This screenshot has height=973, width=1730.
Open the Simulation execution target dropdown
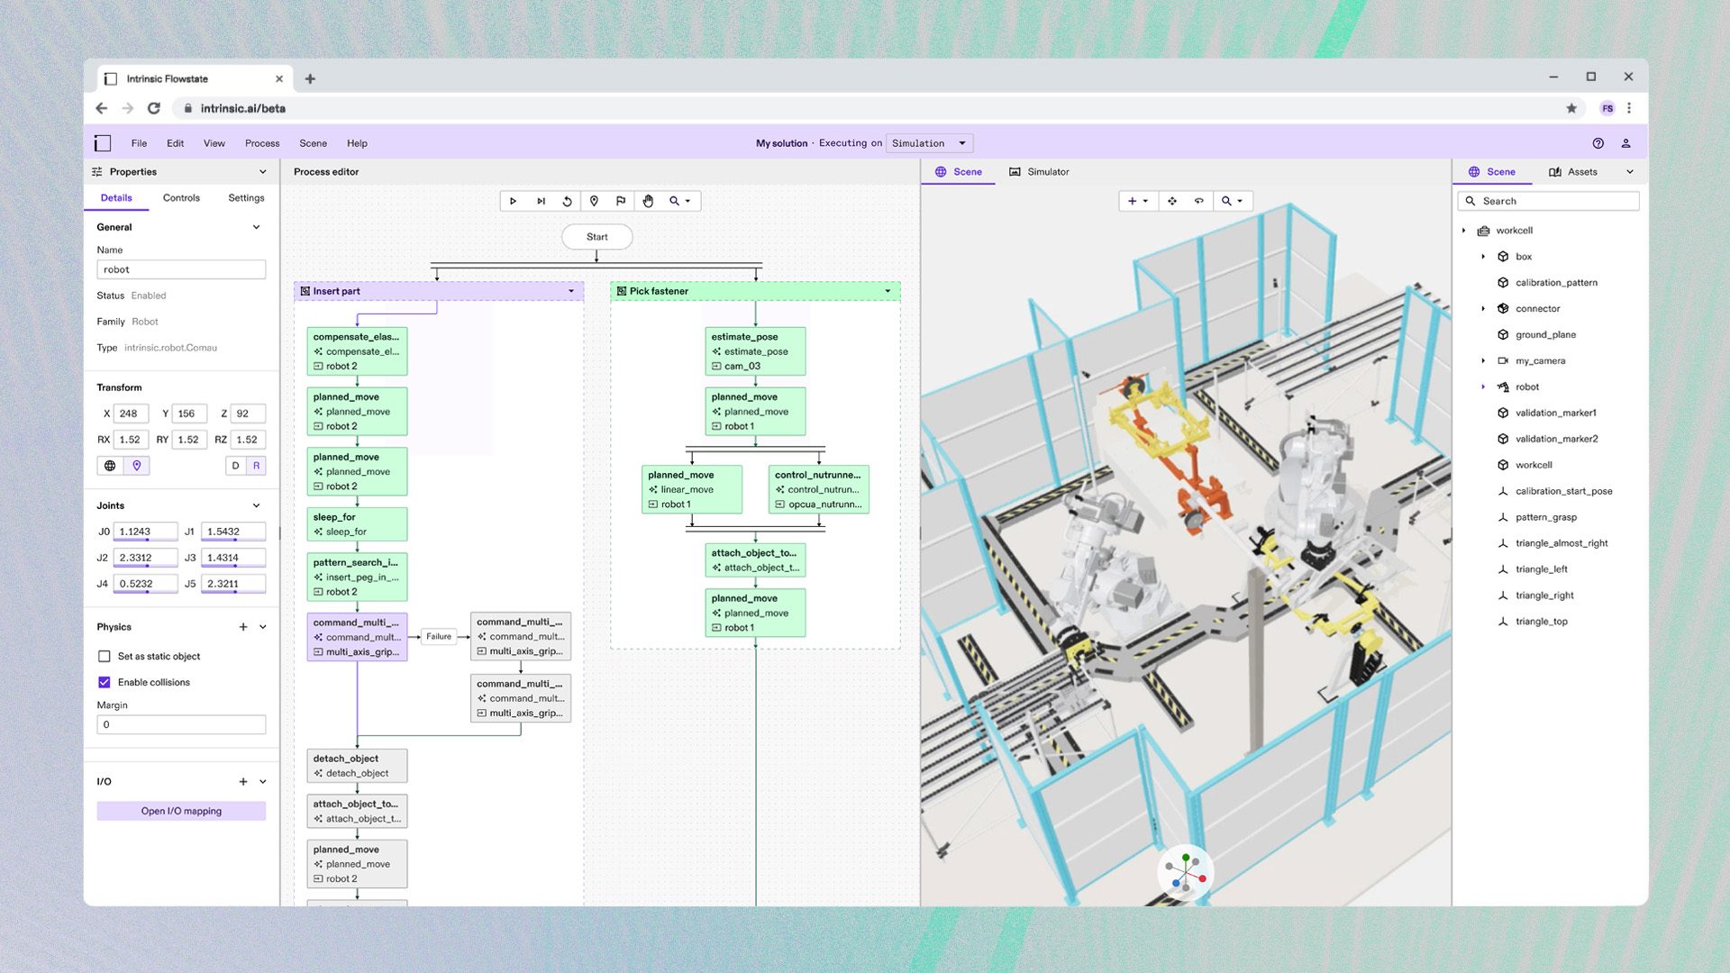(x=928, y=143)
